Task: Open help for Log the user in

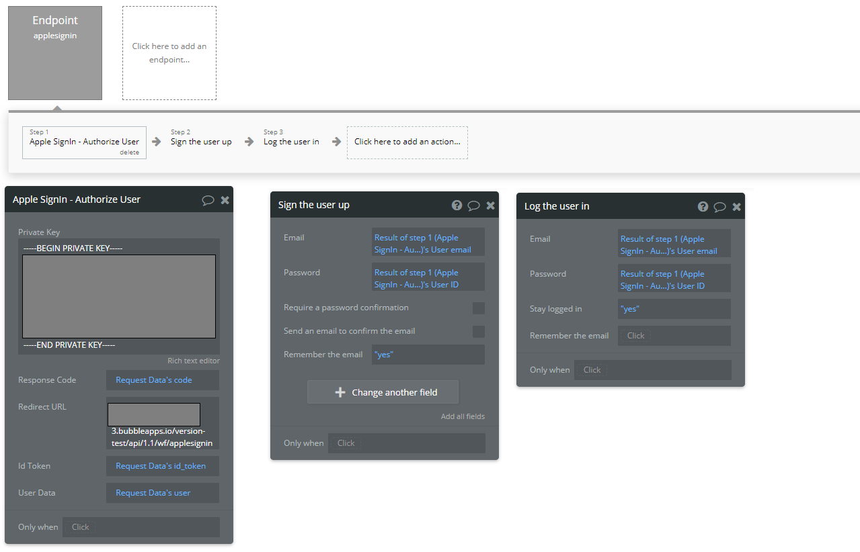Action: click(703, 207)
